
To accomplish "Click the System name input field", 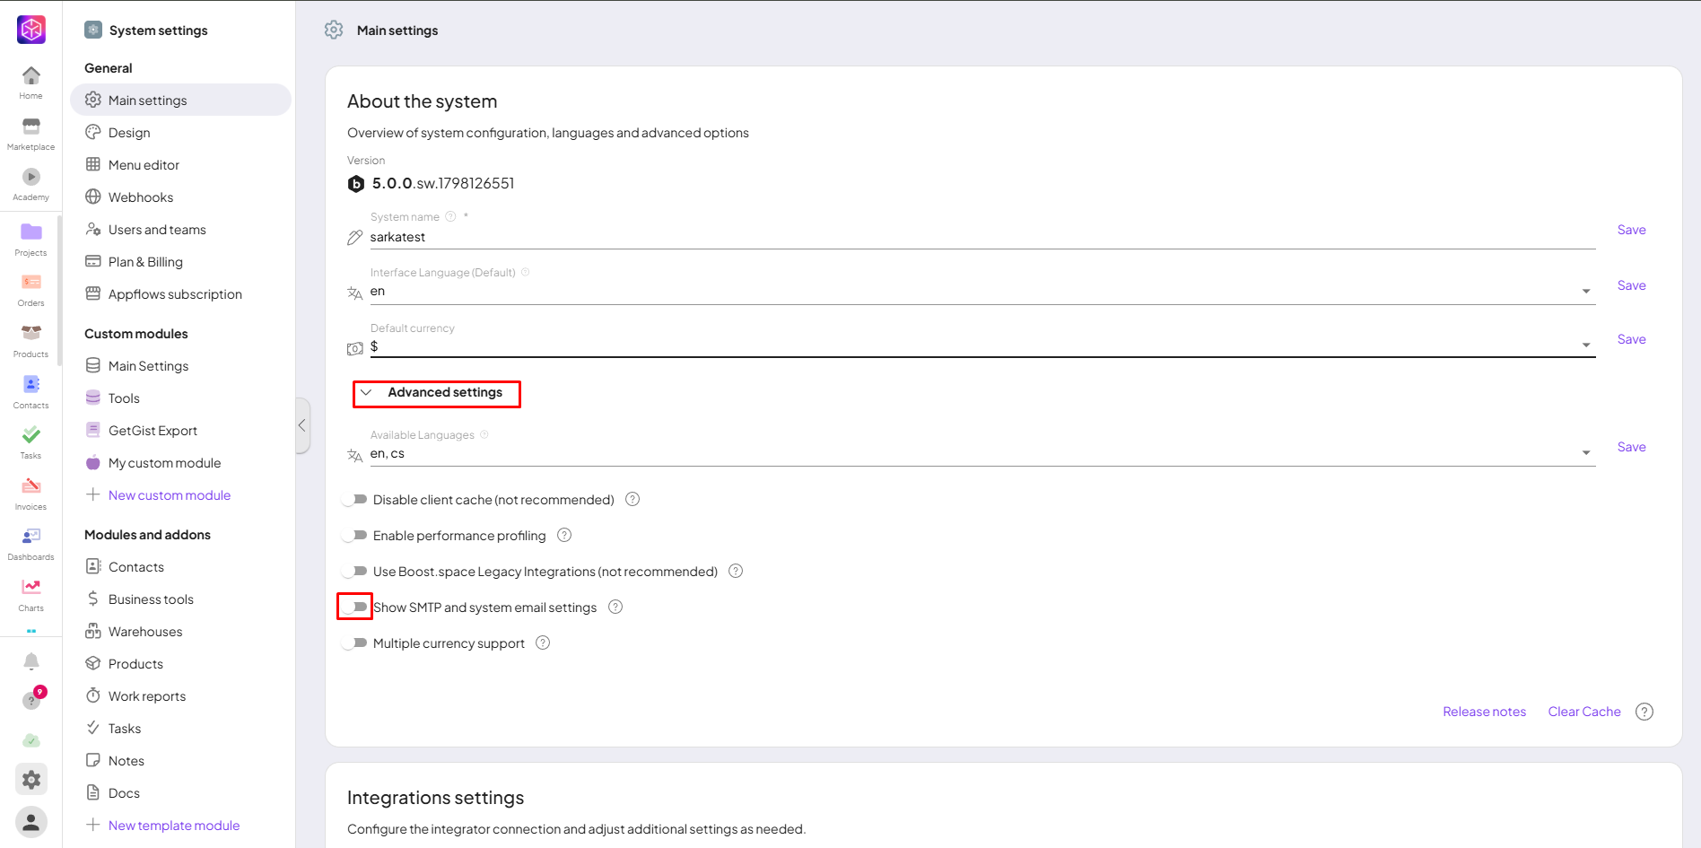I will coord(978,237).
